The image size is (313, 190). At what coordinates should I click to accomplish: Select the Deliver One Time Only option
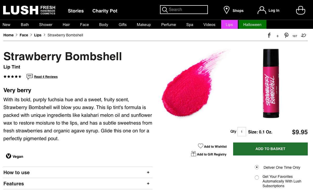257,167
